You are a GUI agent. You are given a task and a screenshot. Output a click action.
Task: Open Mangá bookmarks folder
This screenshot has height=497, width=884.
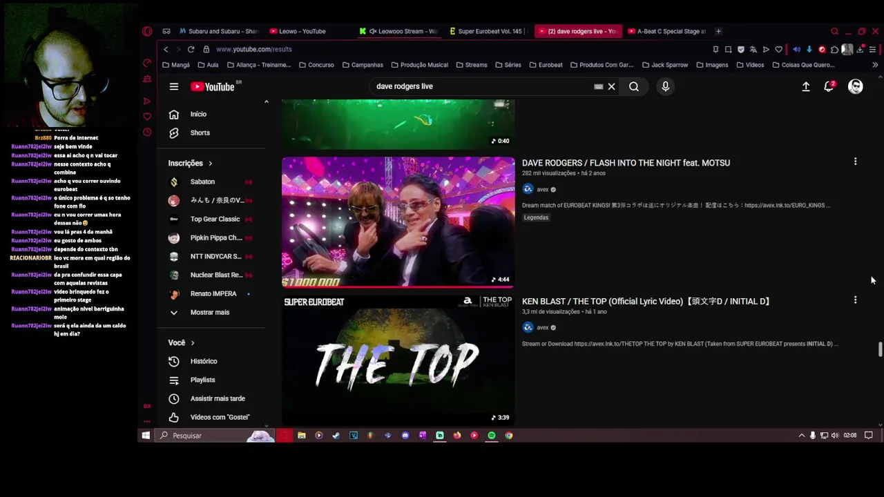(176, 65)
